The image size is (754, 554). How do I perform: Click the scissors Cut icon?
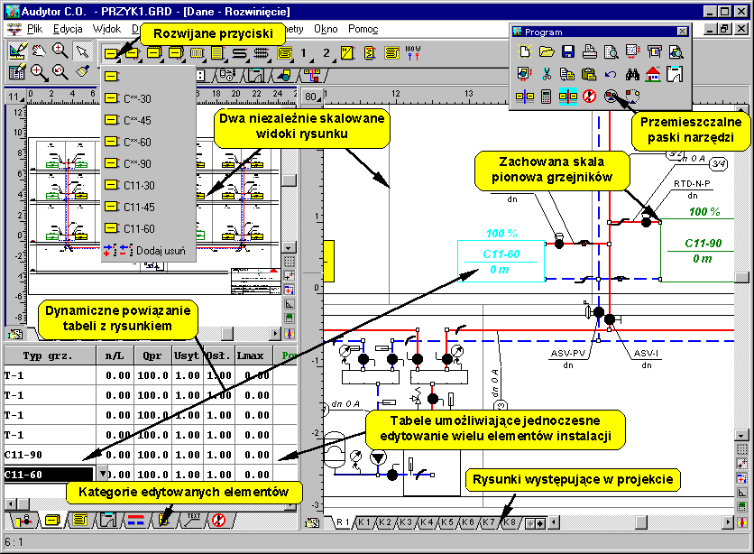tap(546, 74)
